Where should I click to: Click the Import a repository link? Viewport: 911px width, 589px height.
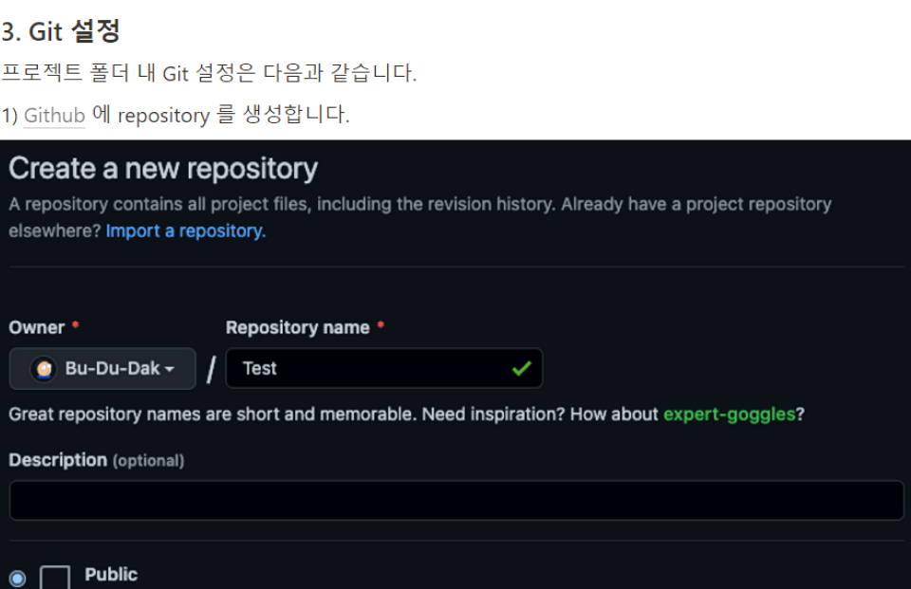coord(186,231)
